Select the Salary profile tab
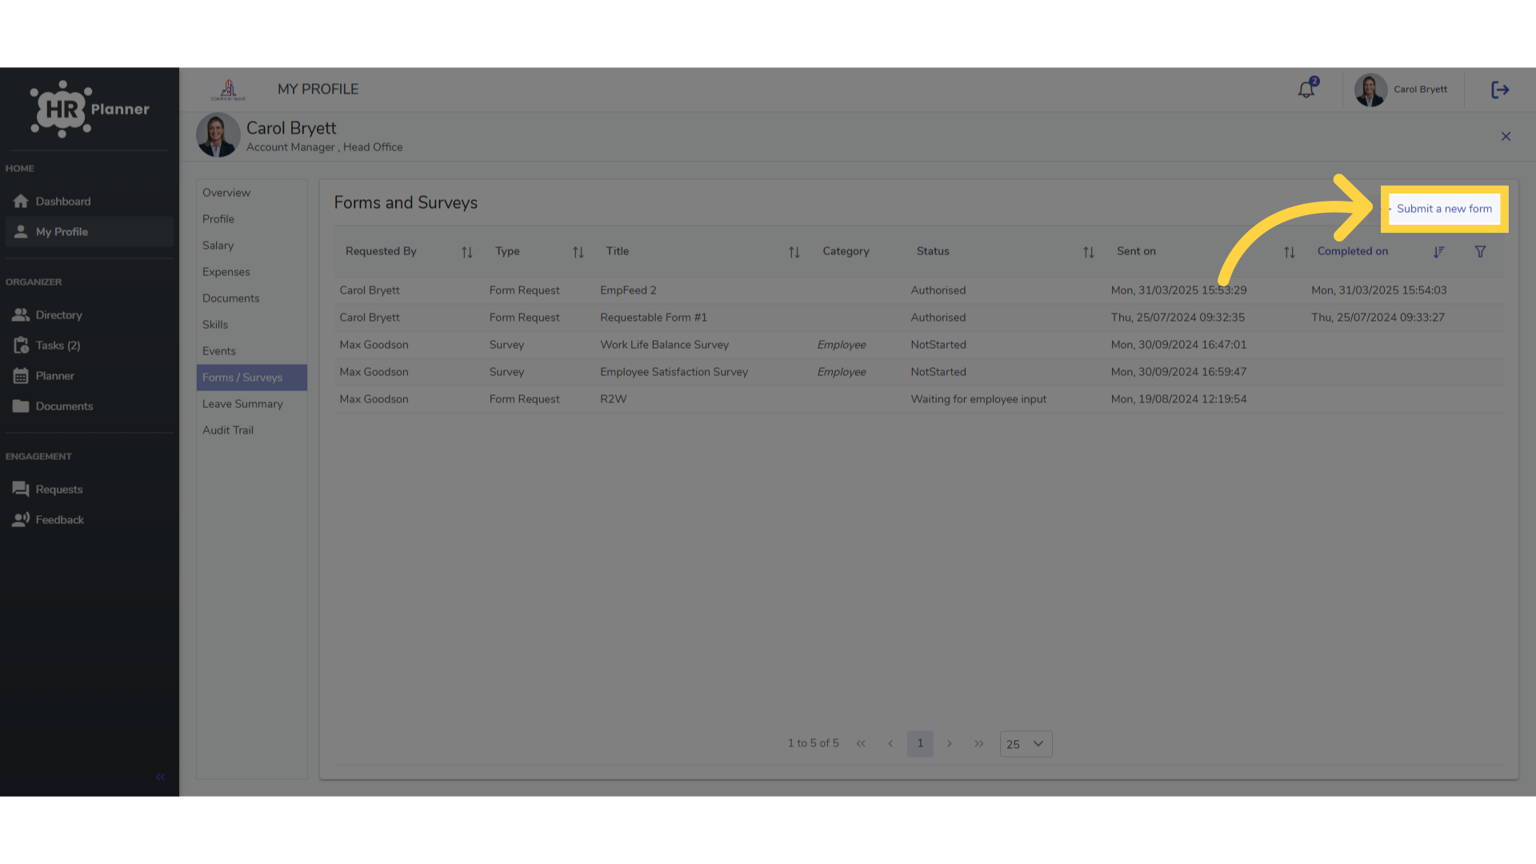1536x864 pixels. tap(252, 246)
